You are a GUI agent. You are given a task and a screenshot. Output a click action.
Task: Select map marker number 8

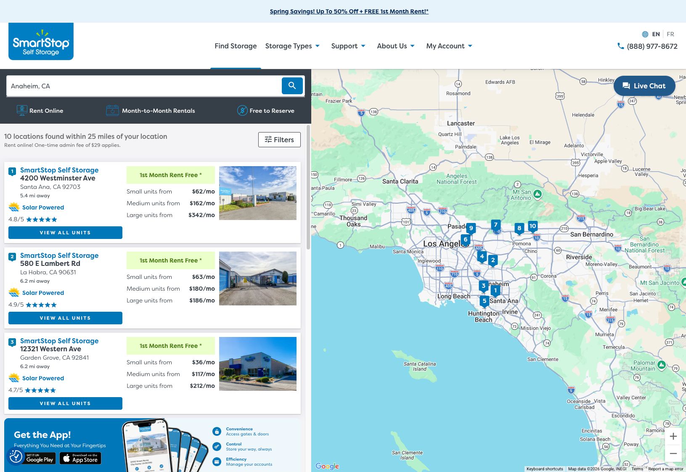pos(519,228)
